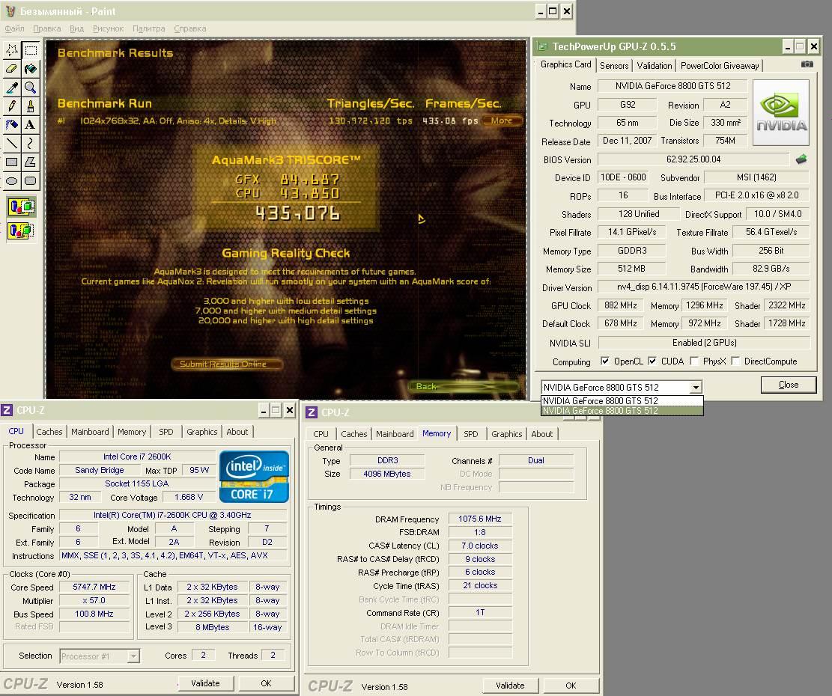Click the Intel Core i7 logo in CPU-Z

tap(254, 476)
